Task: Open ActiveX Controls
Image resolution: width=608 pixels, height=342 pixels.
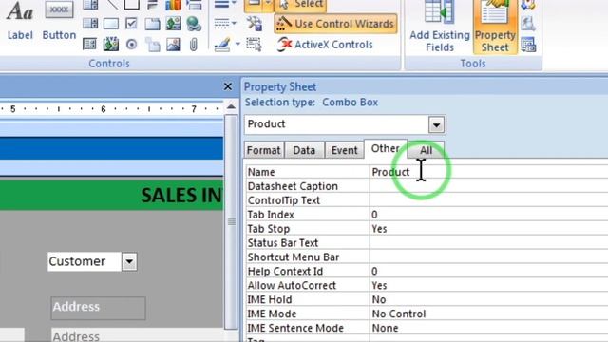Action: coord(325,45)
